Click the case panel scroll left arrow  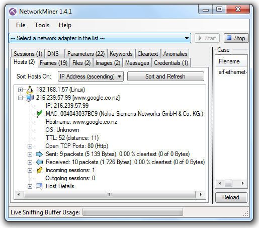pos(220,183)
